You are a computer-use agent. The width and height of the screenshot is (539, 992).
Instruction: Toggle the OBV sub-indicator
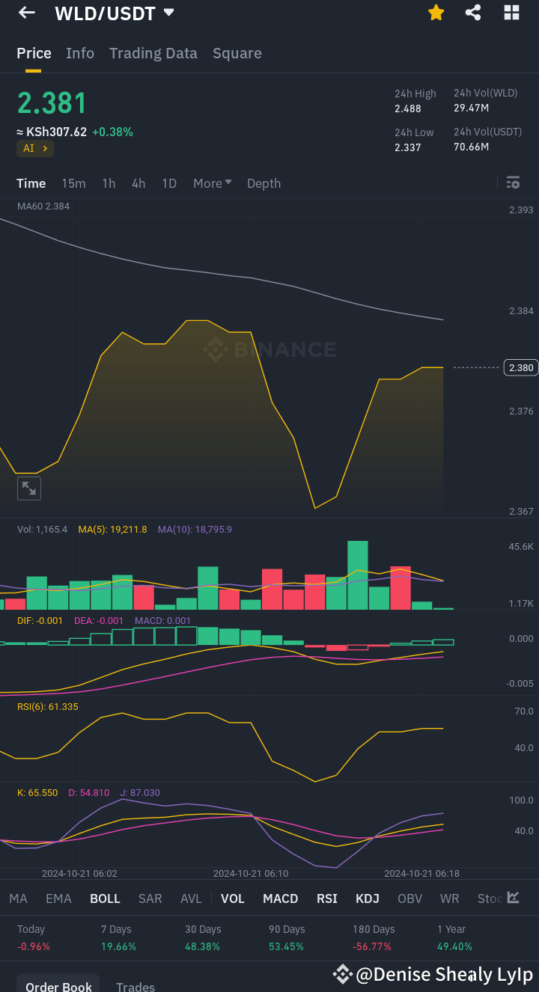pos(409,898)
